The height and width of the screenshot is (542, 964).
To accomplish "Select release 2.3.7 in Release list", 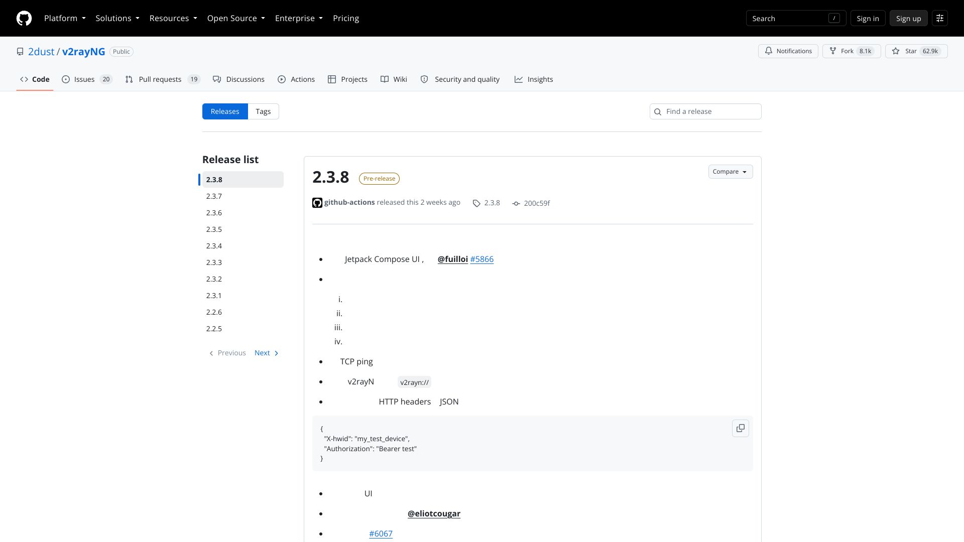I will 243,196.
